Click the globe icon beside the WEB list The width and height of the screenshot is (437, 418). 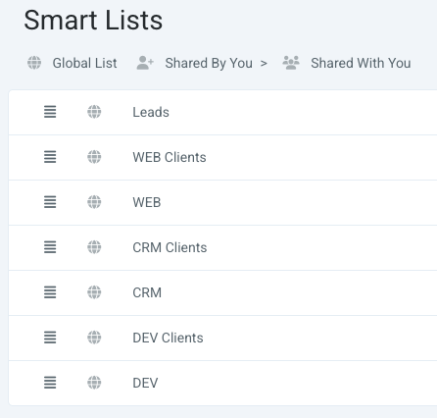point(94,202)
